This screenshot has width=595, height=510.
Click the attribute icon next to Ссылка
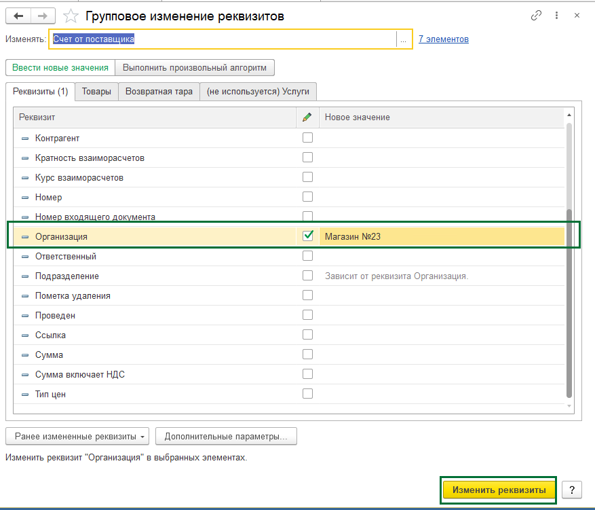(25, 335)
